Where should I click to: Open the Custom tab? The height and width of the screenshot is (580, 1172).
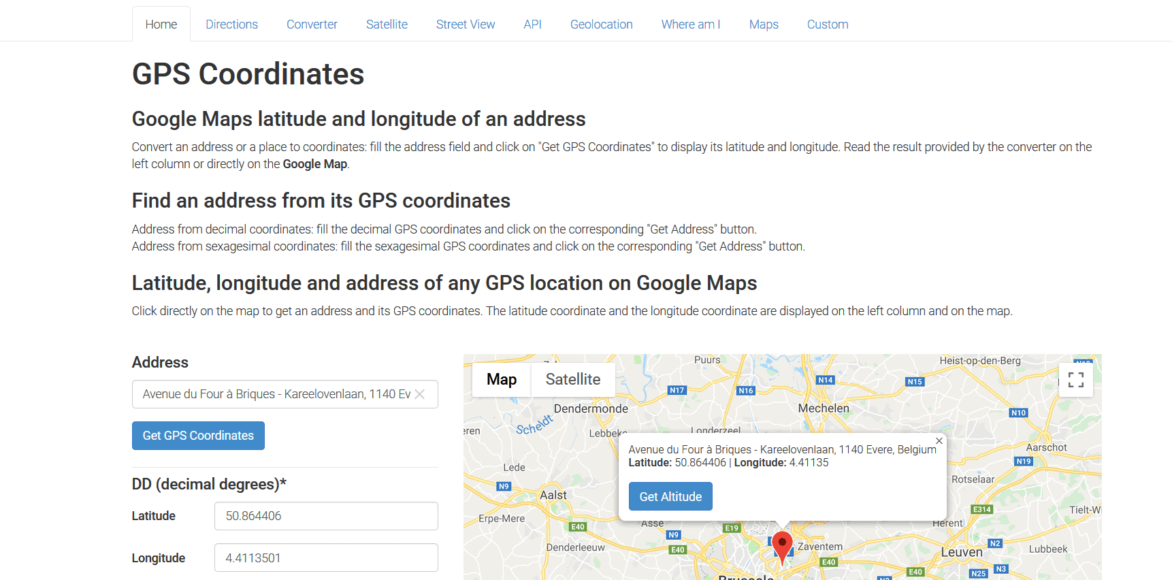(828, 25)
